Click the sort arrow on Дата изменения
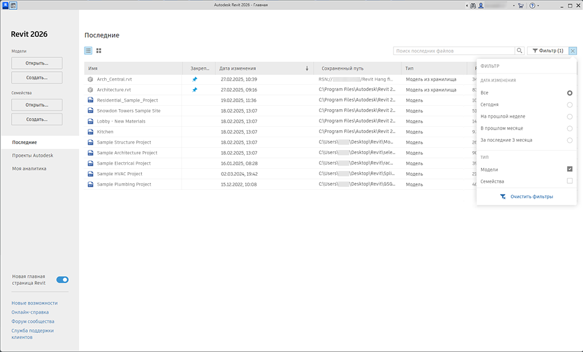583x352 pixels. pos(307,68)
